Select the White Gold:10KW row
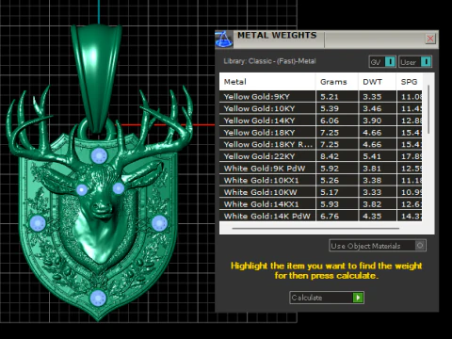 (x=321, y=192)
